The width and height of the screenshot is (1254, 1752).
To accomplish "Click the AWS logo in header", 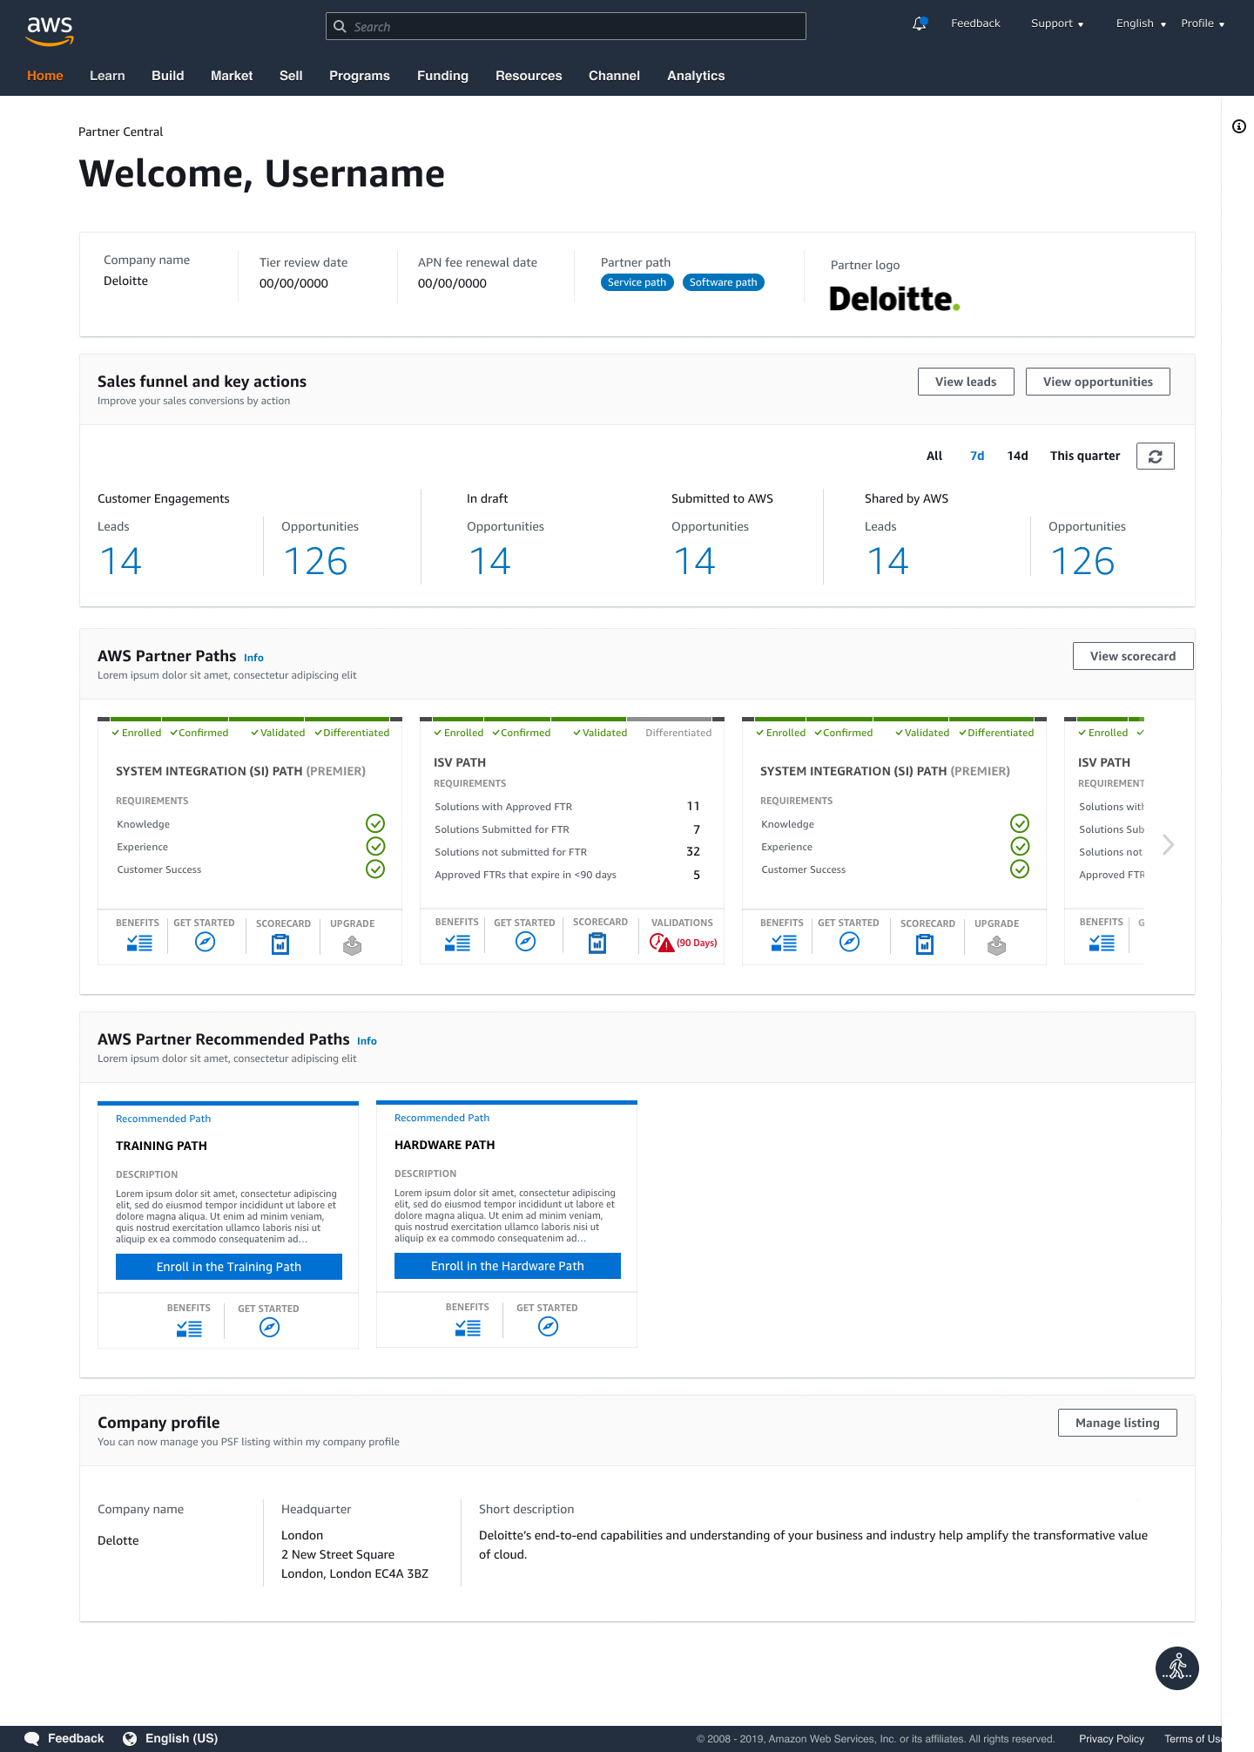I will tap(50, 30).
